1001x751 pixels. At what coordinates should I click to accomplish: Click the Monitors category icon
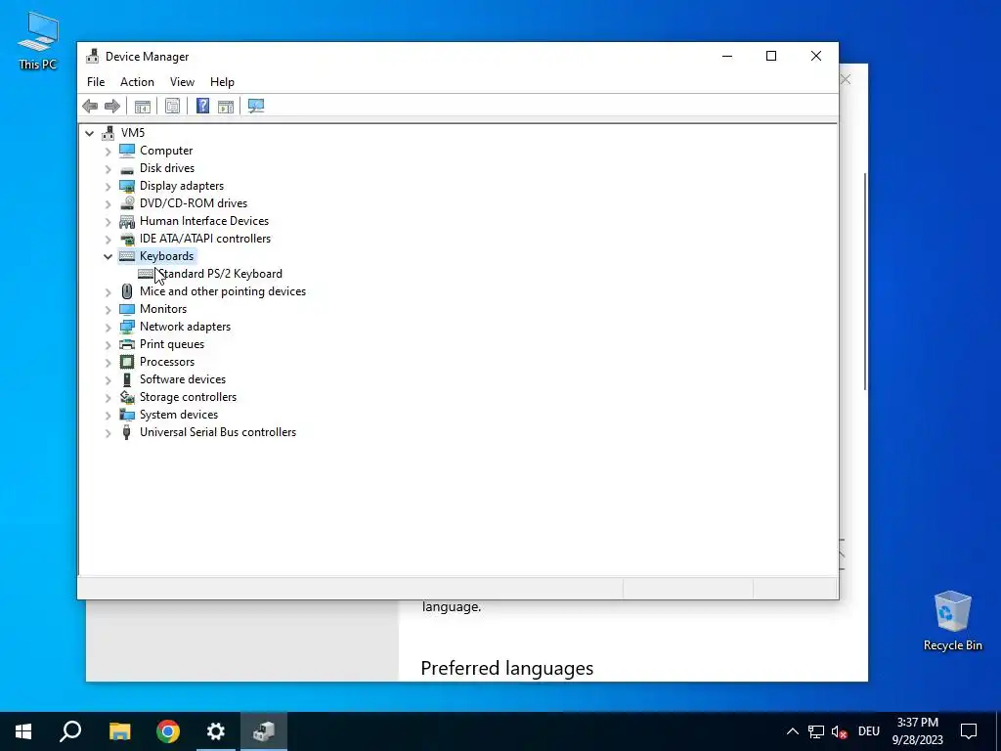click(127, 309)
